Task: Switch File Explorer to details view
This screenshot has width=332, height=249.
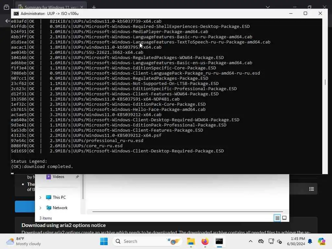Action: pyautogui.click(x=277, y=218)
